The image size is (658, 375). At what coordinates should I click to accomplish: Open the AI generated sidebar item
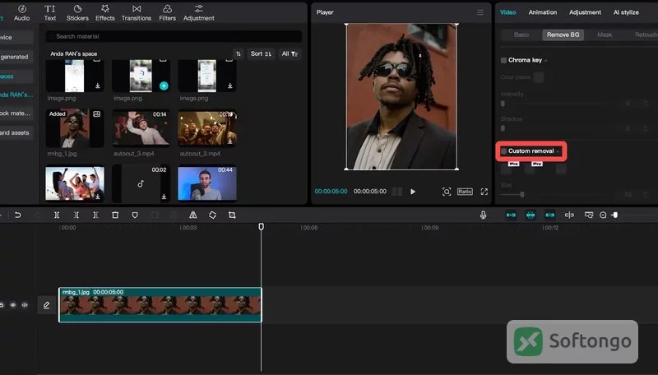(16, 57)
